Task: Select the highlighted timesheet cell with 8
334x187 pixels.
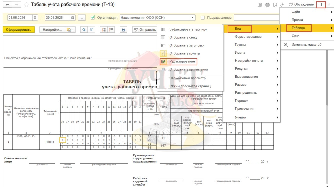Action: click(x=63, y=140)
